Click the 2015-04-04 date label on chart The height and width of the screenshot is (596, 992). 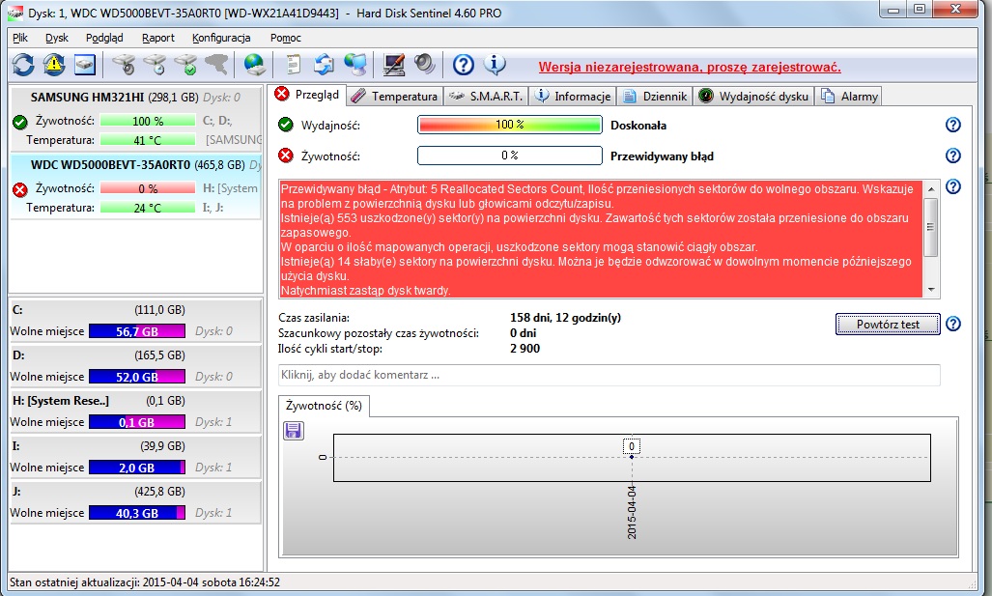(632, 513)
